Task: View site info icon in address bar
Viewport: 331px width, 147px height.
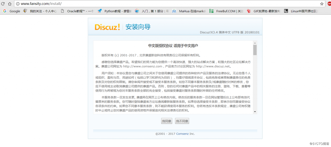Action: tap(18, 4)
